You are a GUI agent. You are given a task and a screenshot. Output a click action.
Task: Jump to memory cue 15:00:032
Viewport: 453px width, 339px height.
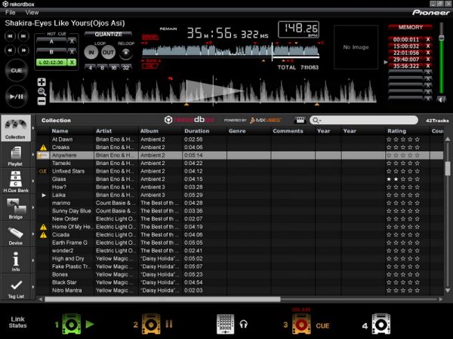[406, 46]
